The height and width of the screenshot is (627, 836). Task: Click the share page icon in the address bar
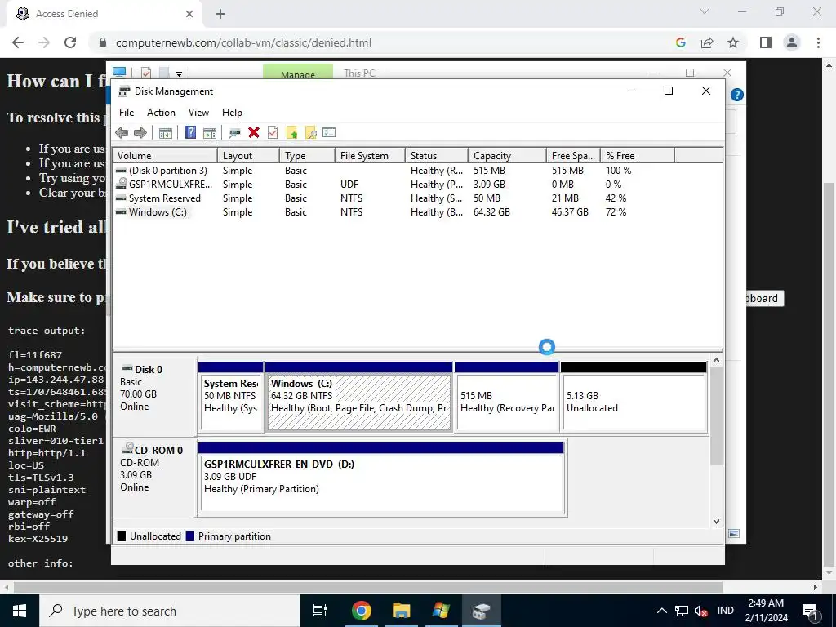[707, 42]
